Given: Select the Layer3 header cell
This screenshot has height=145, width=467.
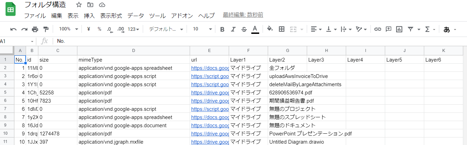Looking at the screenshot, I should coord(327,60).
